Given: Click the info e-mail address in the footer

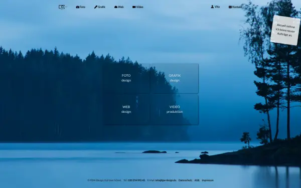Looking at the screenshot, I should 166,180.
